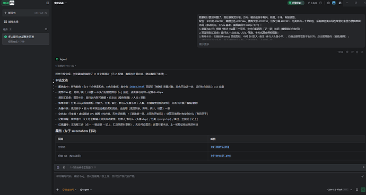366x195 pixels.
Task: Create a new task with 新任务
Action: pos(25,13)
